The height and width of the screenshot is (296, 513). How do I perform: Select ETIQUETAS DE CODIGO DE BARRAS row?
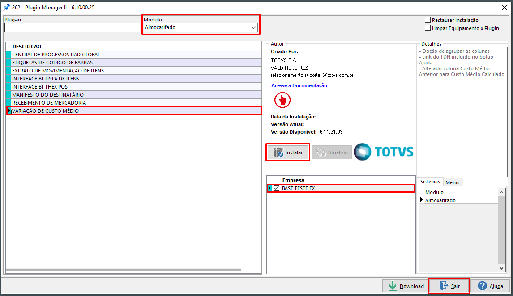(x=134, y=63)
